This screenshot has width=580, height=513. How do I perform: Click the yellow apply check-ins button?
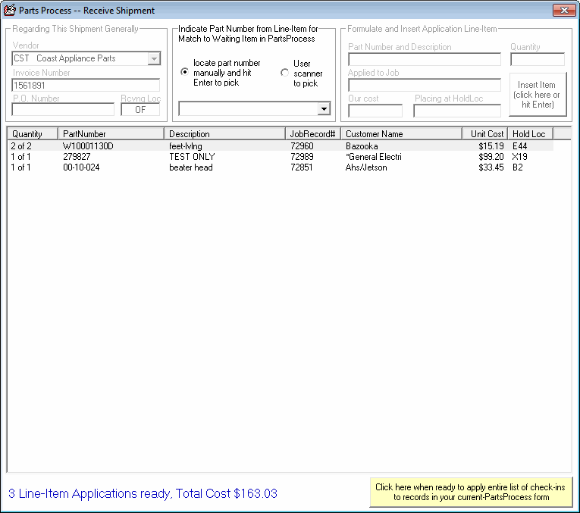[x=470, y=493]
